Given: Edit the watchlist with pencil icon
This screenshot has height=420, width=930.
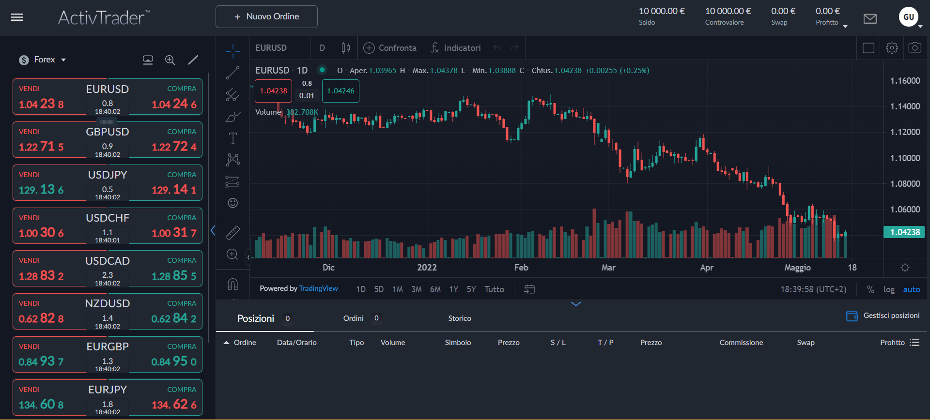Looking at the screenshot, I should tap(193, 60).
